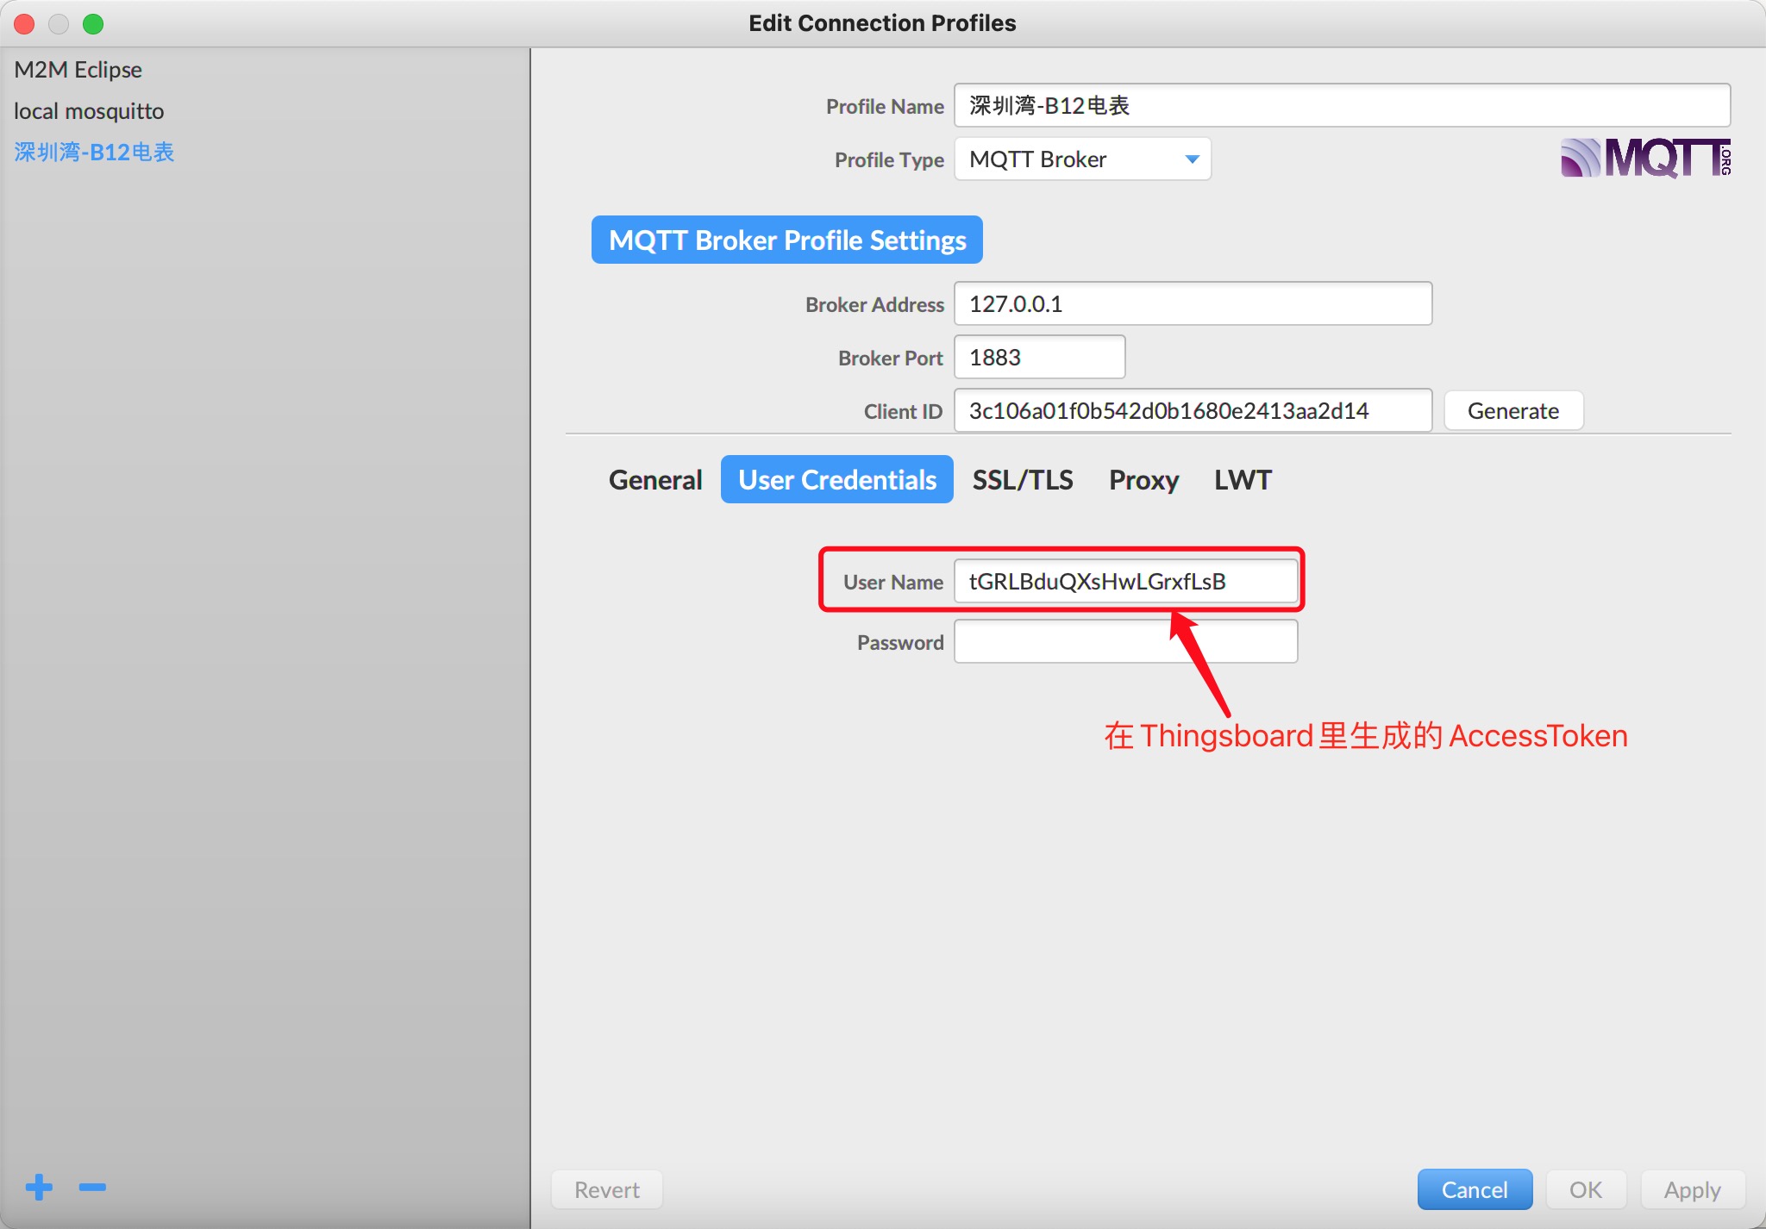Click the User Credentials tab
Screen dimensions: 1766x1229
click(833, 480)
